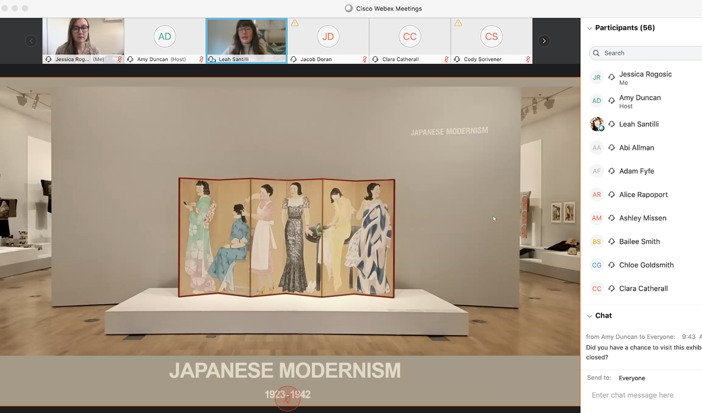Click the muted mic icon on Amy Duncan's tile
The image size is (702, 413).
coord(201,59)
